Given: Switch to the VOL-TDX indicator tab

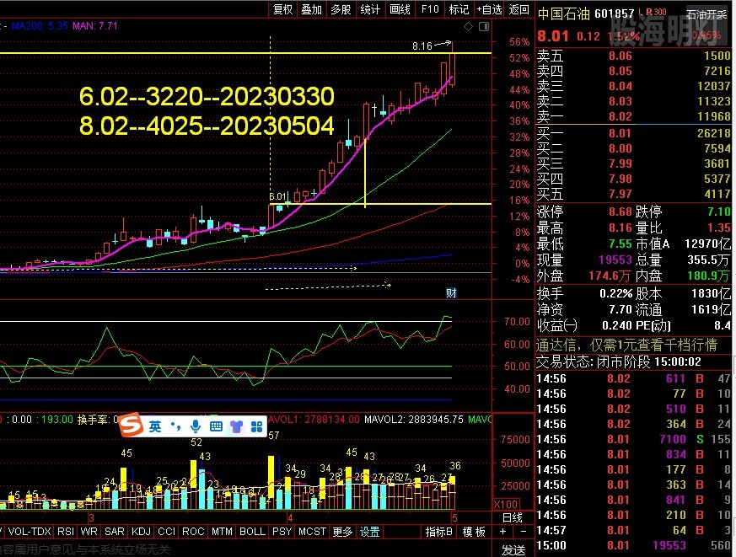Looking at the screenshot, I should 30,531.
